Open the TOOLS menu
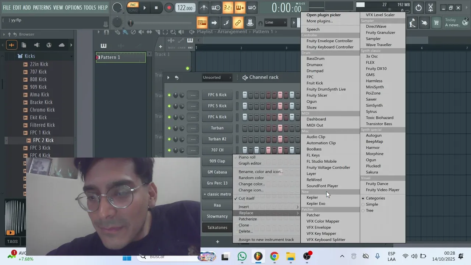Image resolution: width=471 pixels, height=265 pixels. (90, 8)
